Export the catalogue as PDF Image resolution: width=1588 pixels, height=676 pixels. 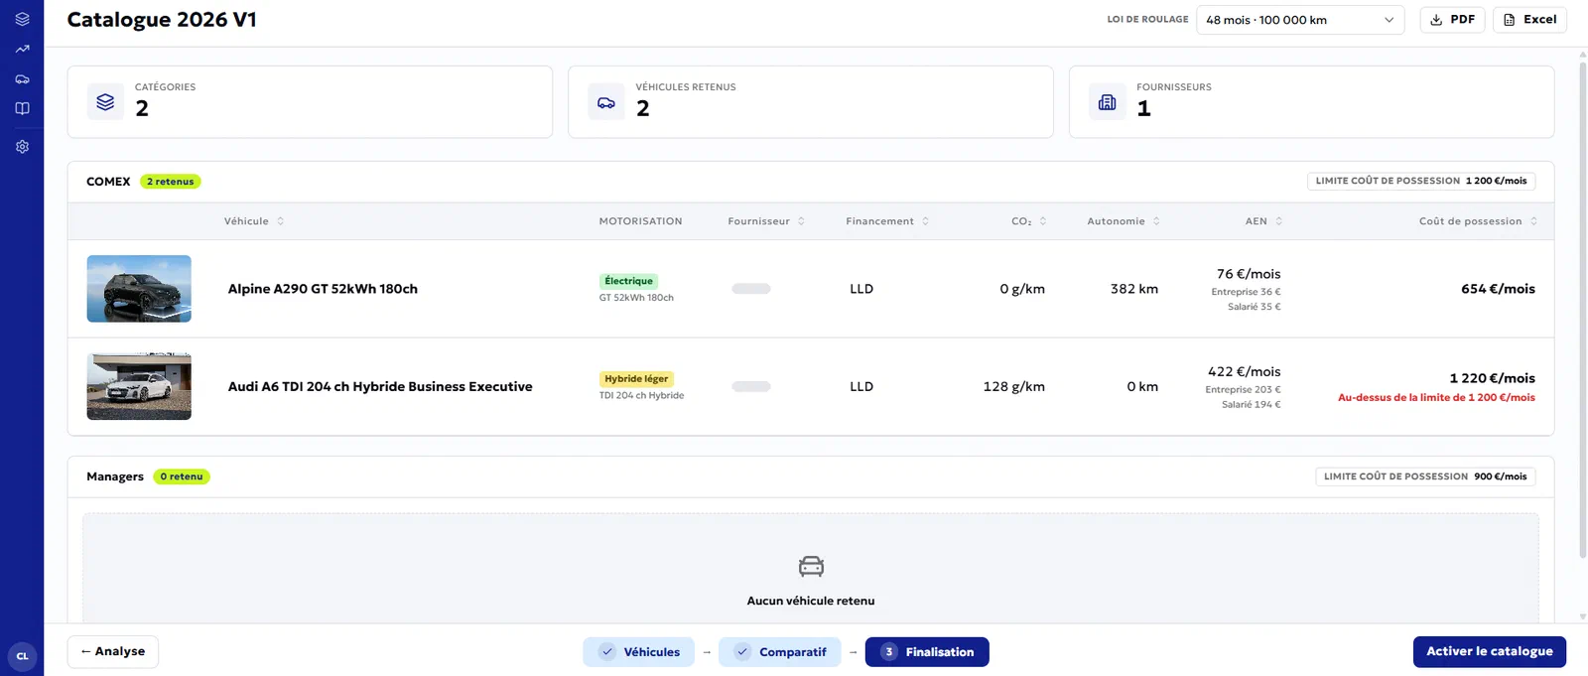pyautogui.click(x=1453, y=20)
